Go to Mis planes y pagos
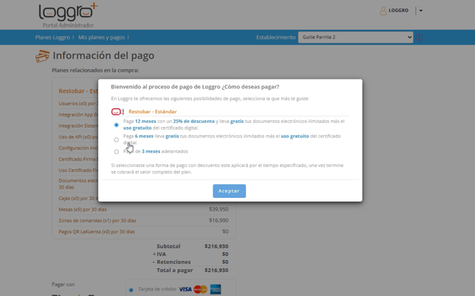475x296 pixels. pyautogui.click(x=101, y=37)
